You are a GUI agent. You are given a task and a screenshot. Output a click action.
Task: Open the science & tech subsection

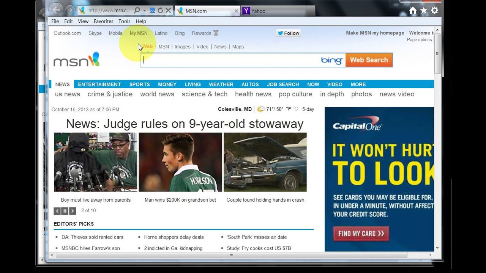coord(204,94)
